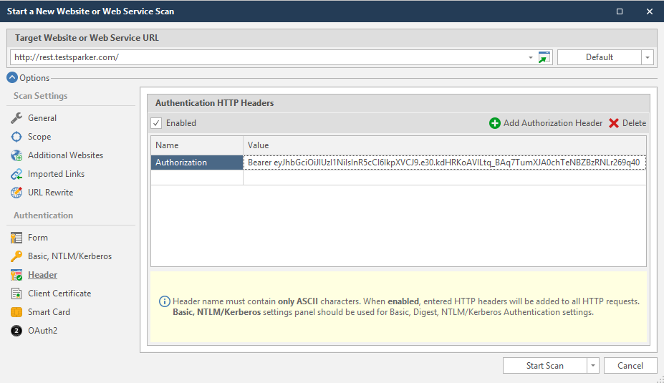Screen dimensions: 664x383
Task: Uncheck the Enabled checkbox
Action: 156,123
